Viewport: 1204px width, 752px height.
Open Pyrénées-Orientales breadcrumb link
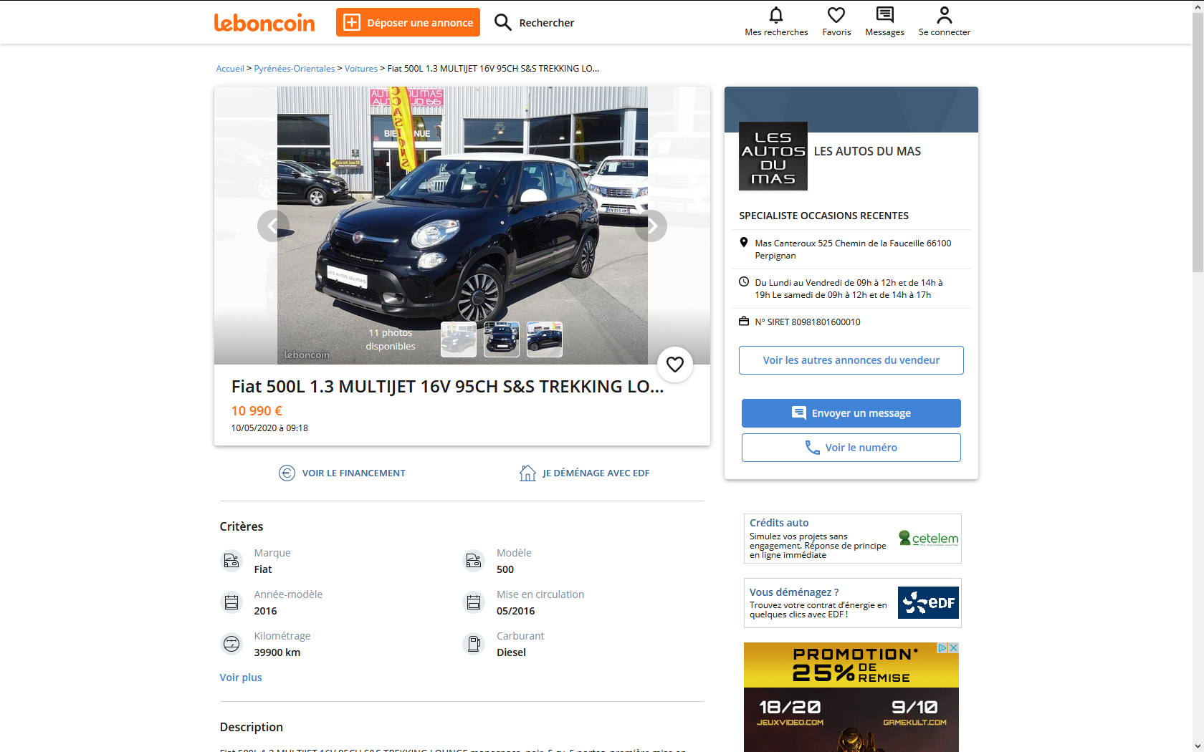[x=295, y=69]
